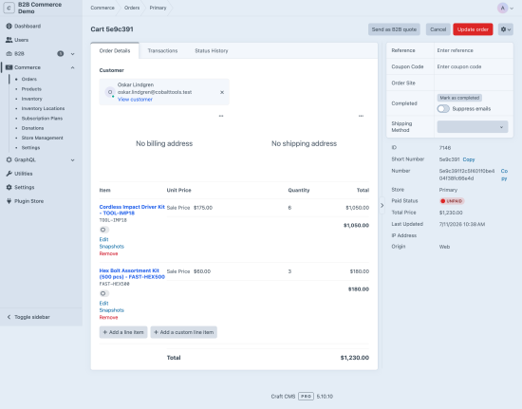
Task: Select the Order Details tab
Action: tap(115, 50)
